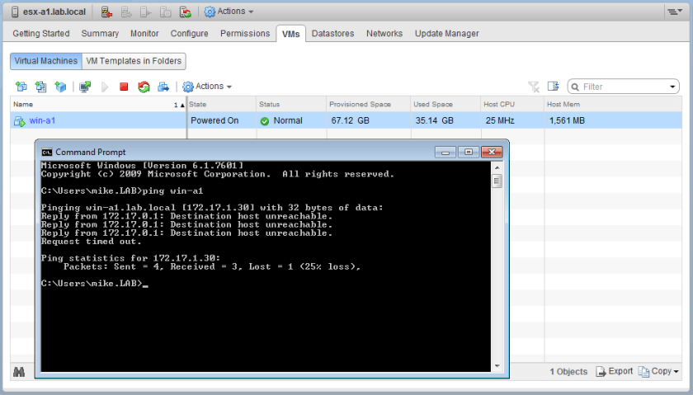Switch to the Datastores tab
This screenshot has height=395, width=693.
point(332,34)
